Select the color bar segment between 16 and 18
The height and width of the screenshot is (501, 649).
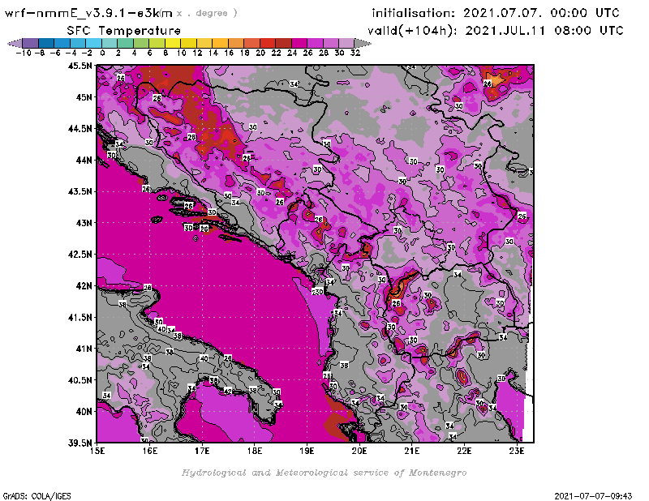(x=236, y=43)
